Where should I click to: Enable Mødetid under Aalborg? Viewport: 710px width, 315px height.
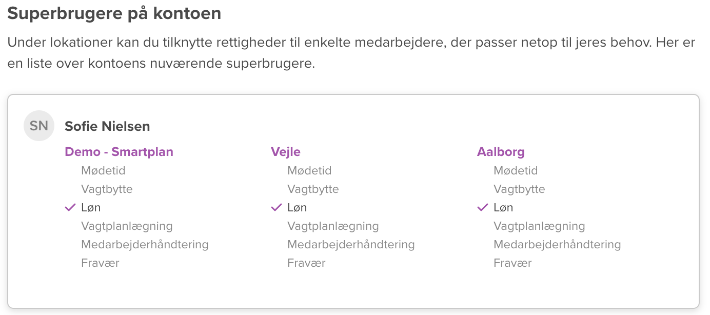(x=516, y=171)
